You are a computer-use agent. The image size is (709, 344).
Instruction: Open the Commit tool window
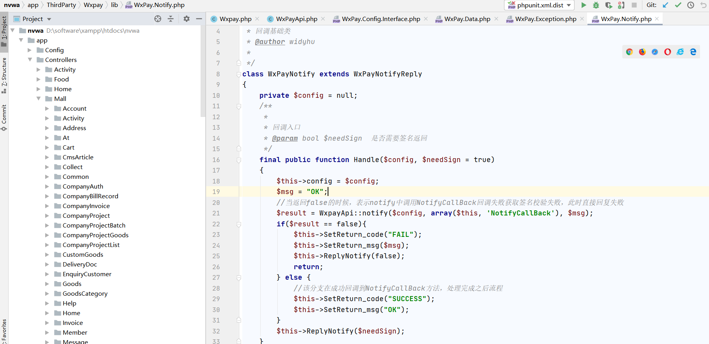[4, 118]
